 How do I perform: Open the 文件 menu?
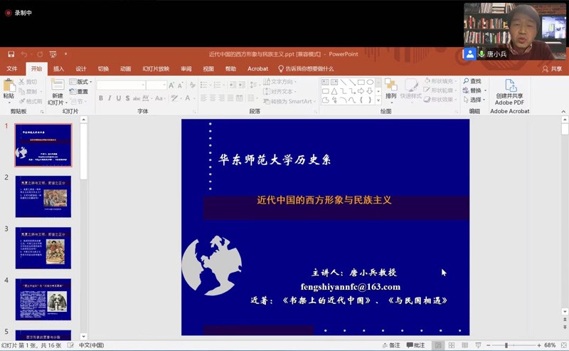(x=11, y=68)
